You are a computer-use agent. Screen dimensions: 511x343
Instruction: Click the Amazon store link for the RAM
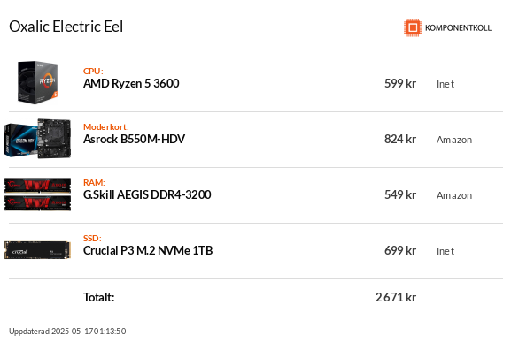tap(454, 195)
